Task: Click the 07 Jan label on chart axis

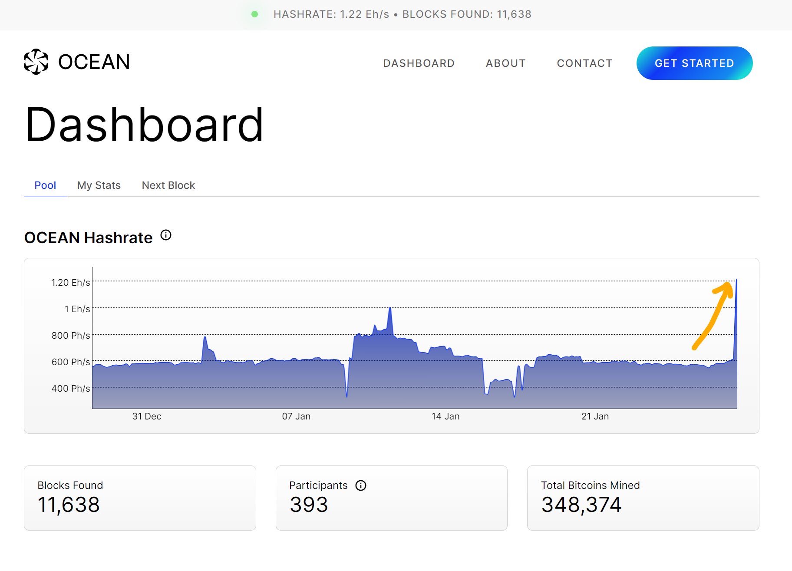Action: 296,416
